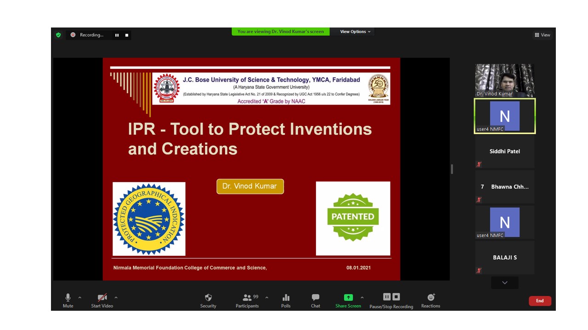Viewport: 588px width, 330px height.
Task: Expand the arrow next to Share Screen
Action: (362, 297)
